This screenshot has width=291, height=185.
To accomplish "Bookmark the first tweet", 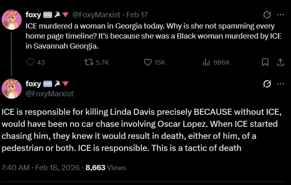I will point(265,62).
